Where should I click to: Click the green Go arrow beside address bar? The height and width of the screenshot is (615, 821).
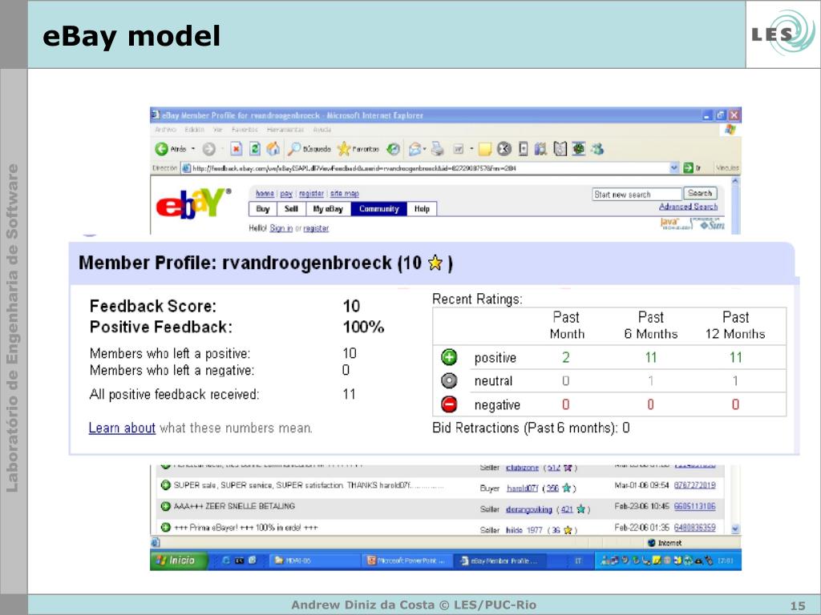coord(689,168)
